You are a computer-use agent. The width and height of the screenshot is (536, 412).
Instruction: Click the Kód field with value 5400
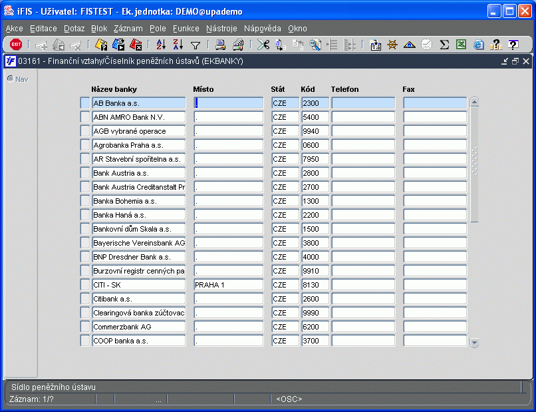[x=315, y=117]
